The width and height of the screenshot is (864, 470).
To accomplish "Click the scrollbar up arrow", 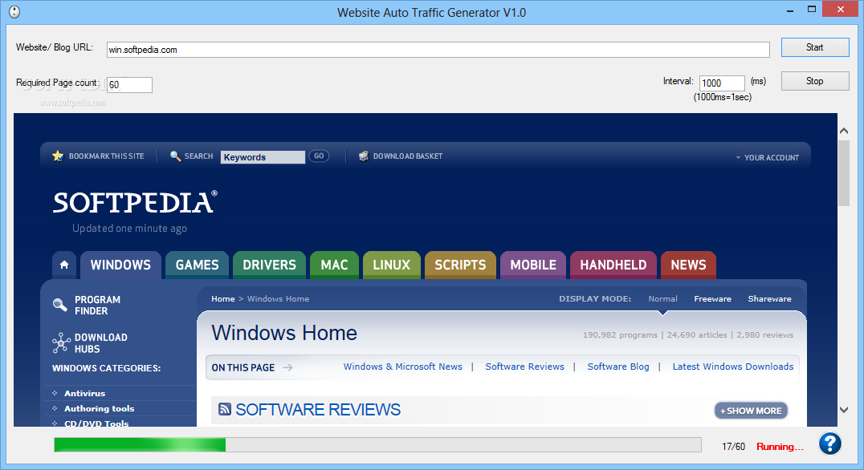I will [x=844, y=131].
